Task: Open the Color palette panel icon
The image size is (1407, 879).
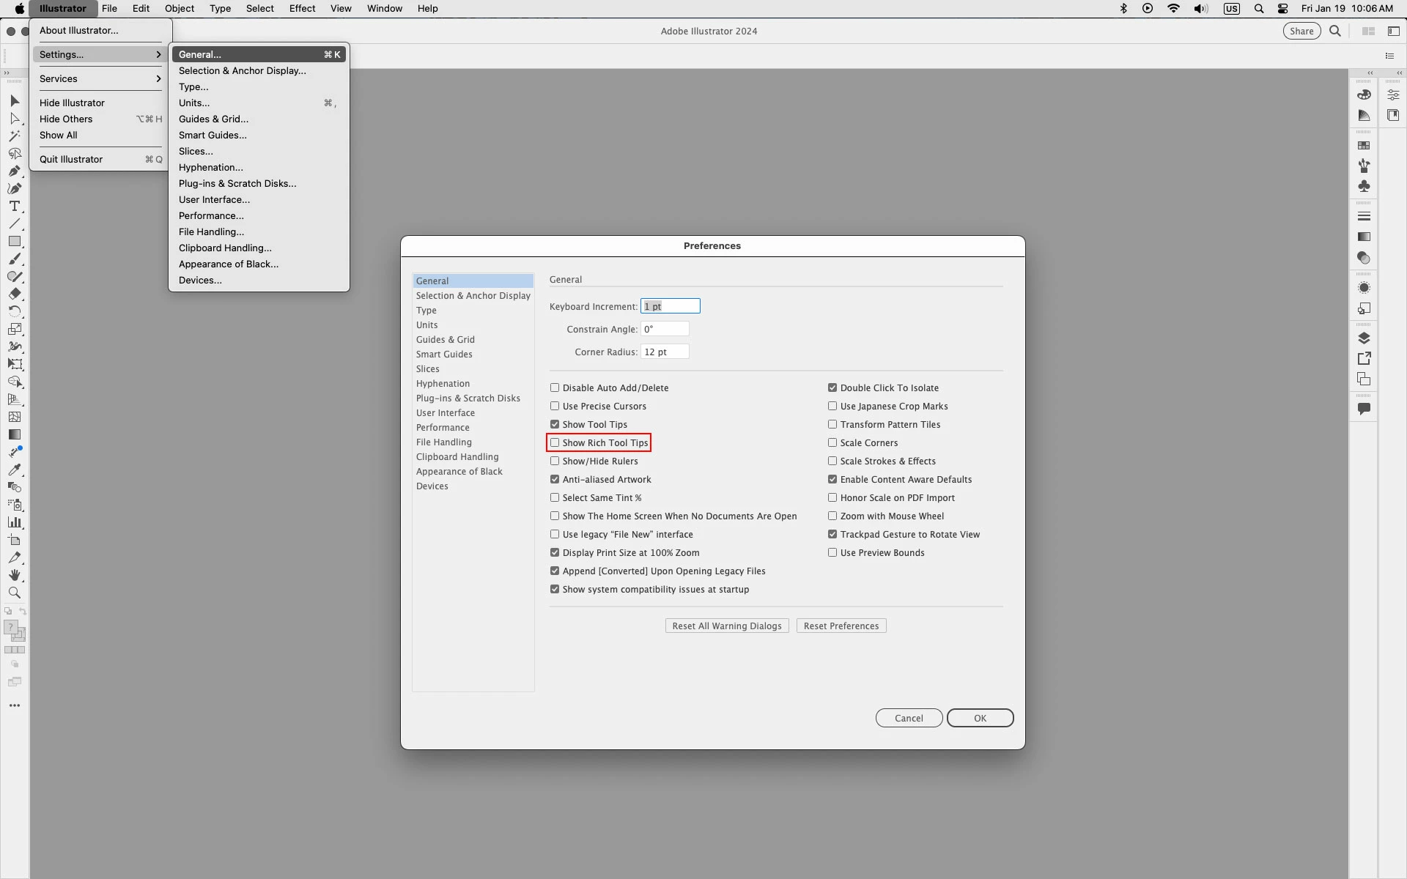Action: (1364, 94)
